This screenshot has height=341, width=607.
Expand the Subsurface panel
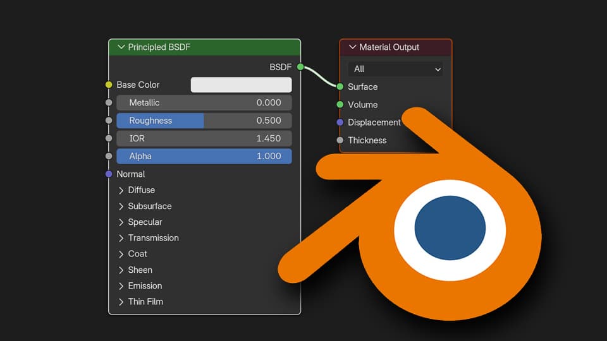coord(121,206)
